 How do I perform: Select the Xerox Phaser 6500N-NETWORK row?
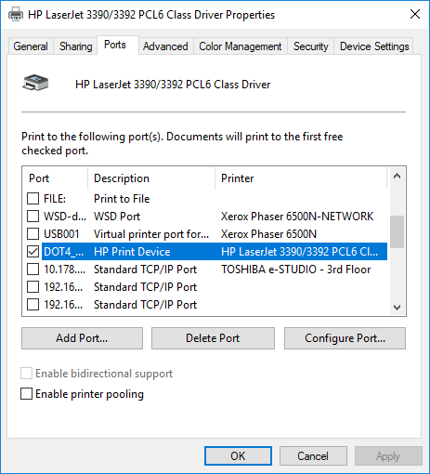207,217
